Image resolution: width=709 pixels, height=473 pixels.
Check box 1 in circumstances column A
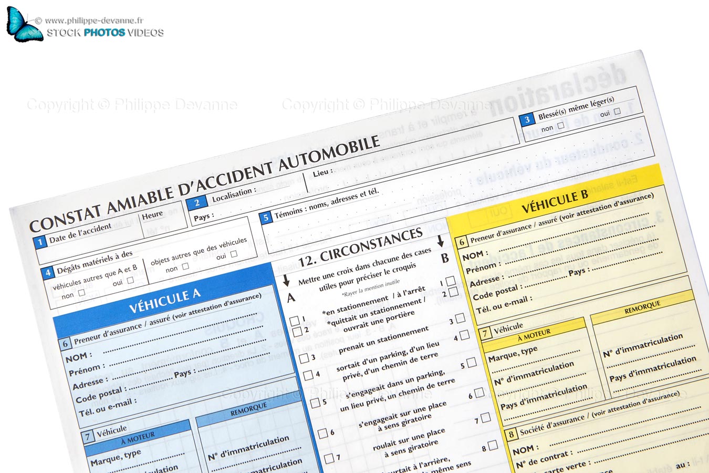coord(295,321)
